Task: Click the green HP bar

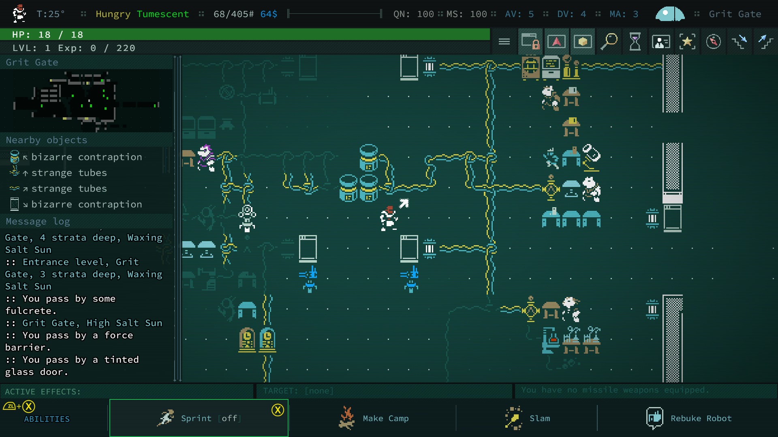Action: 243,34
